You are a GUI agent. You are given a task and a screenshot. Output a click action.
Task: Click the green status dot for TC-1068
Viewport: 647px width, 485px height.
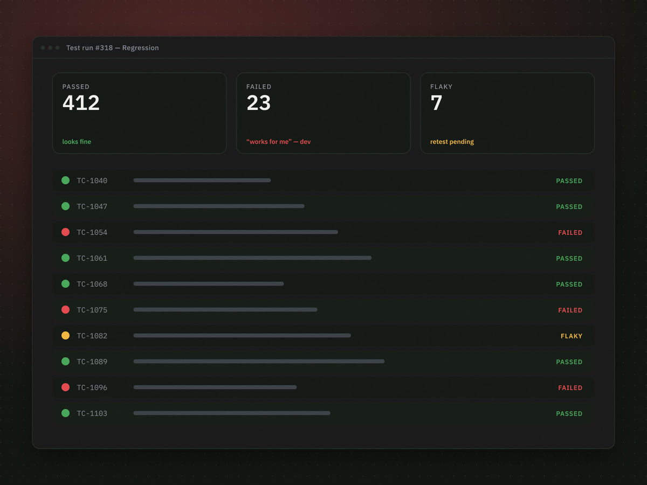click(65, 284)
